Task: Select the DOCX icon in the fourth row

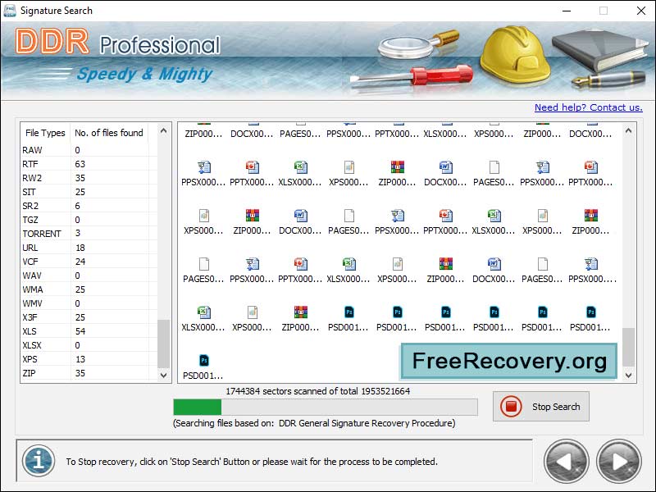Action: coord(494,263)
